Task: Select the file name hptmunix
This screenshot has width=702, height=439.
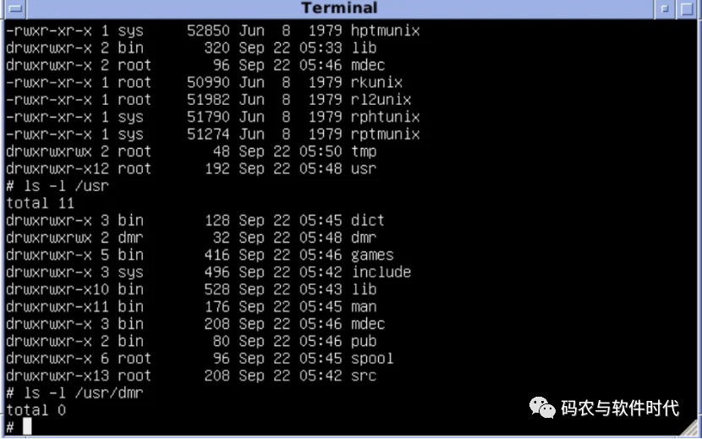Action: click(386, 31)
